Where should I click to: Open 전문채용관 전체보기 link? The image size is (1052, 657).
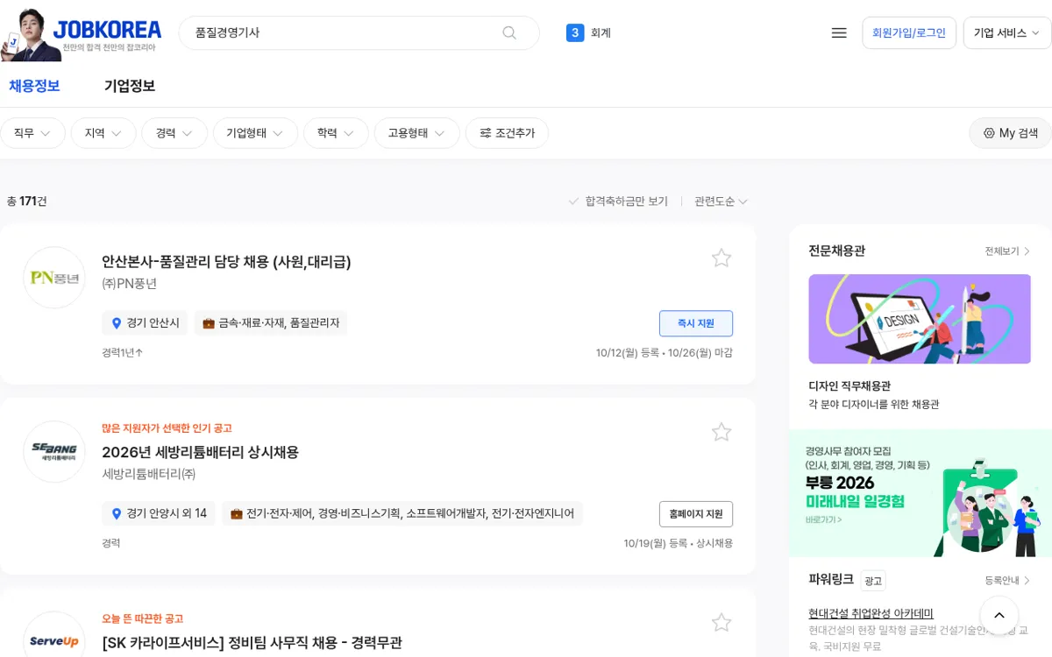[1007, 251]
